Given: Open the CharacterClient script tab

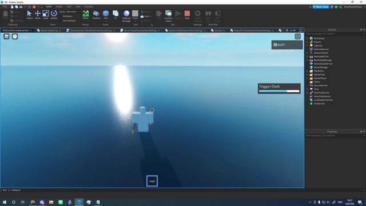Looking at the screenshot, I should 90,30.
